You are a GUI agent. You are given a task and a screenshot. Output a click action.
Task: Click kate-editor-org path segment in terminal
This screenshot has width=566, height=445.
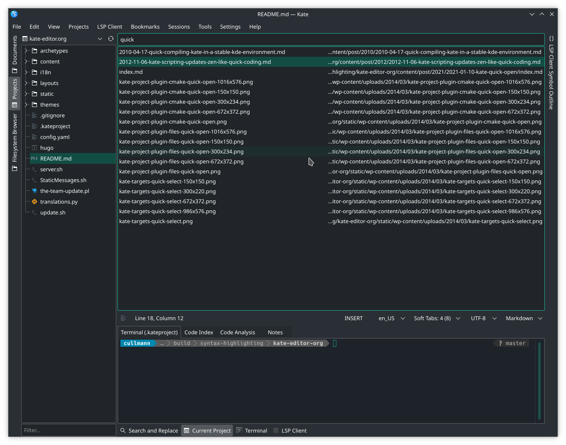pos(298,343)
